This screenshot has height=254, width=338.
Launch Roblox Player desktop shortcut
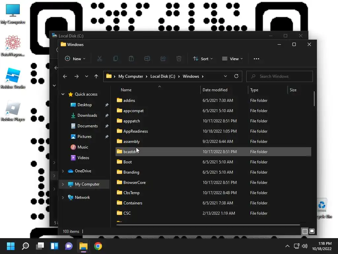click(x=13, y=110)
